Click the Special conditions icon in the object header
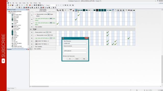This screenshot has height=91, width=163. [58, 10]
